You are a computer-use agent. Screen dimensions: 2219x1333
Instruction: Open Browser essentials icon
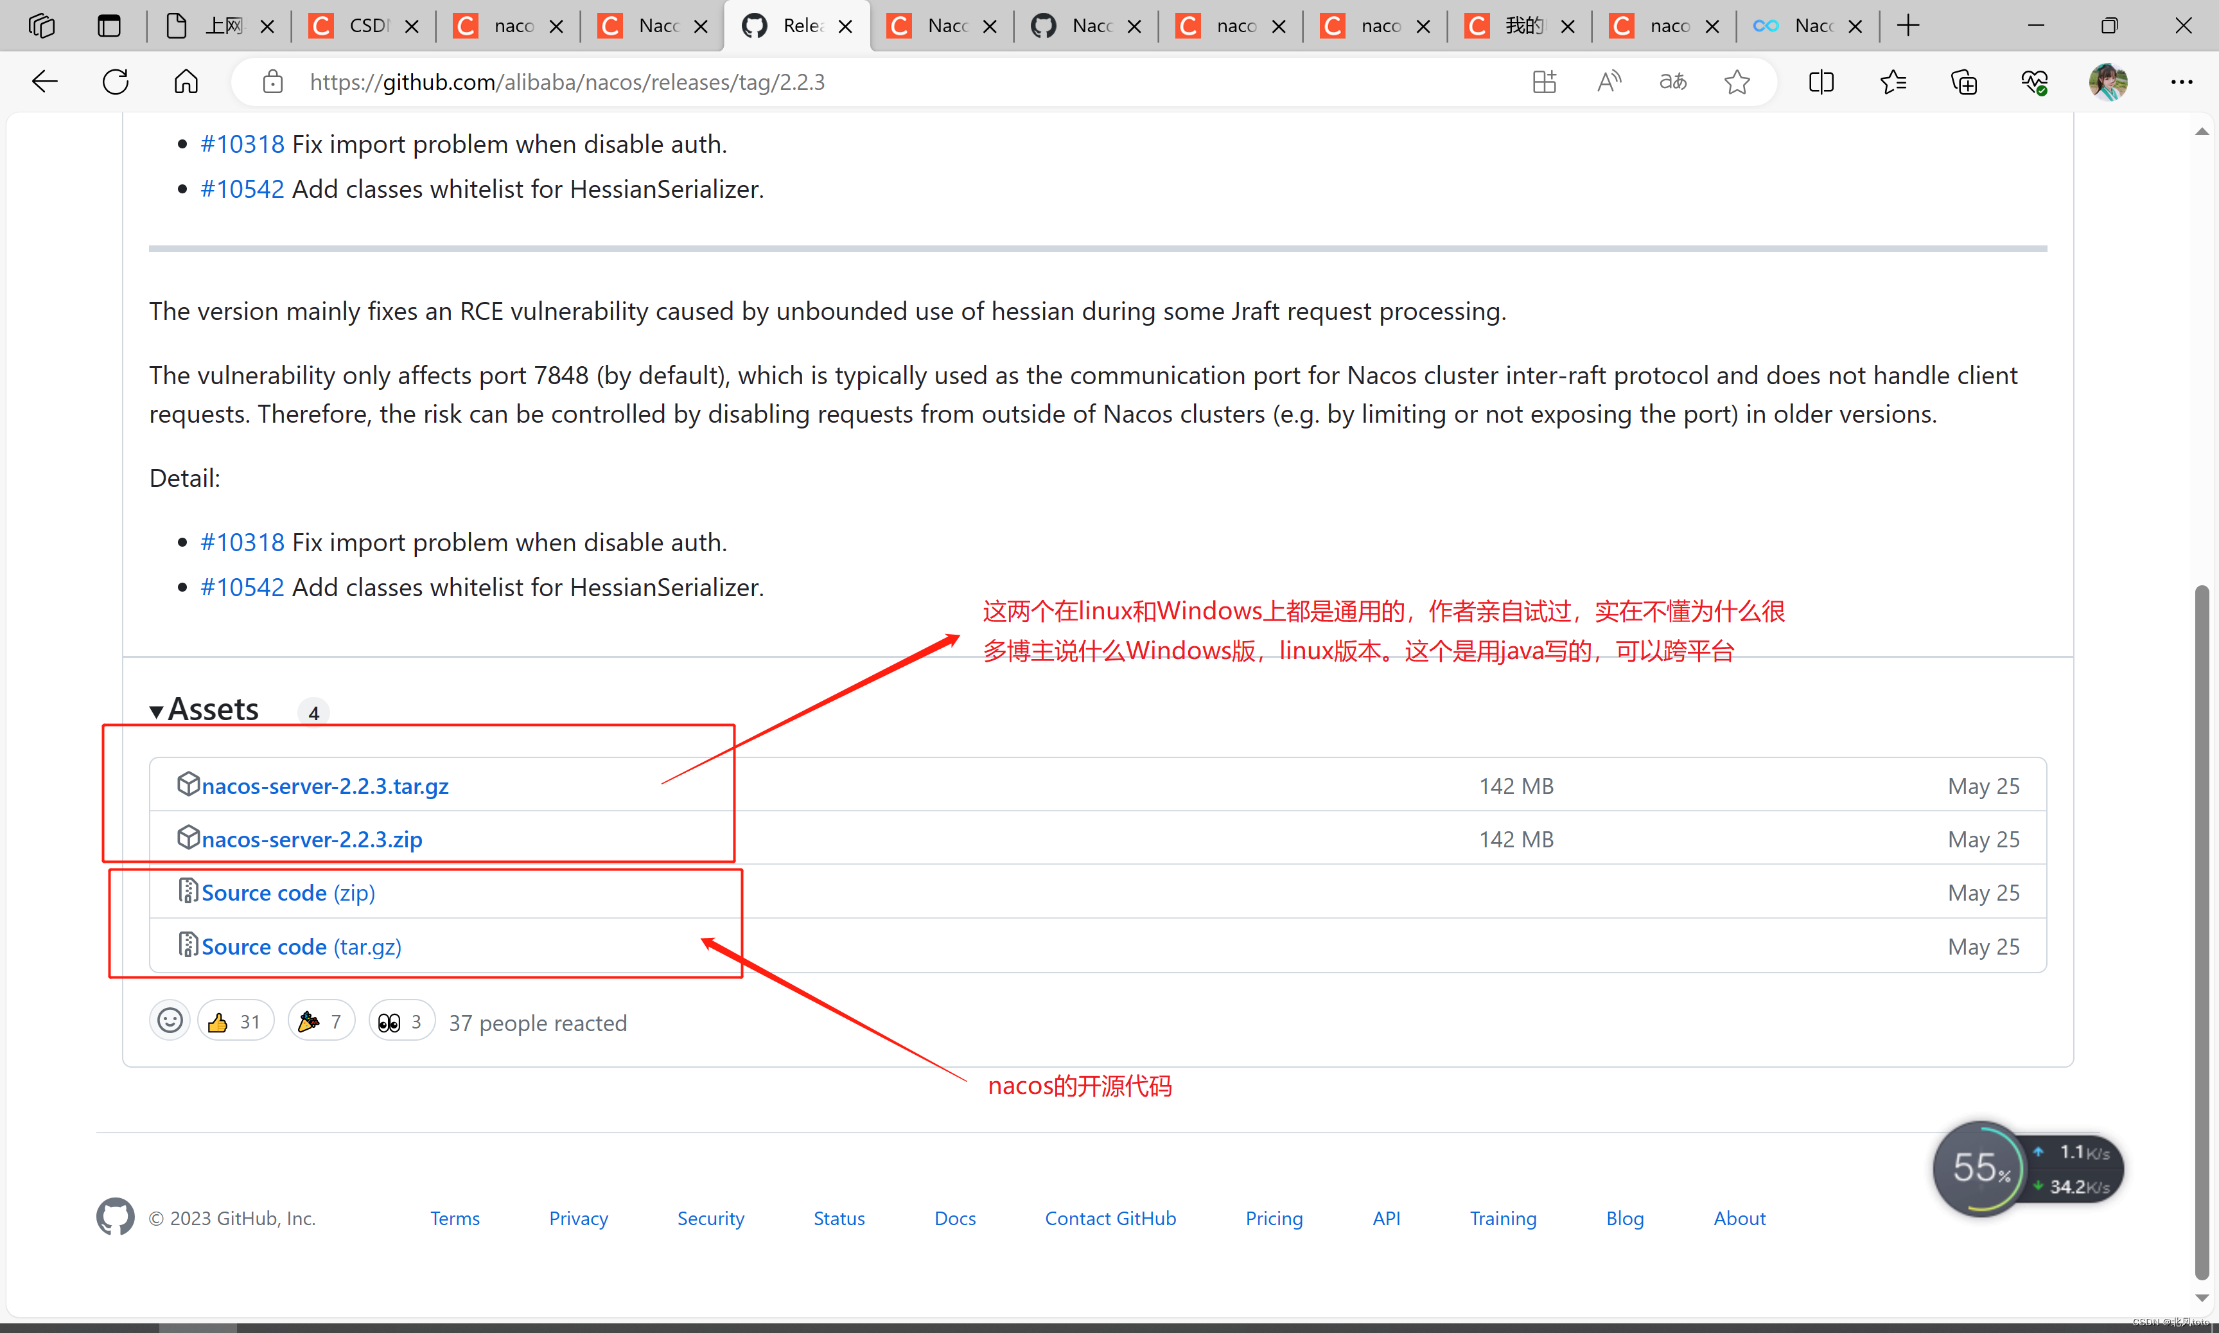pos(2034,82)
